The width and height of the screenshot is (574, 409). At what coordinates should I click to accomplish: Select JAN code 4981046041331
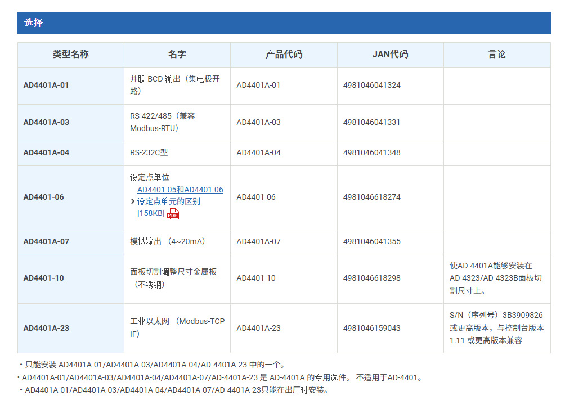pyautogui.click(x=371, y=122)
